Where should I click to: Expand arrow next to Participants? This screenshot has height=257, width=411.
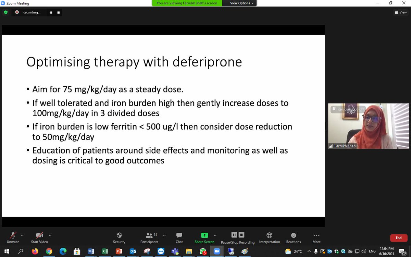tap(164, 235)
